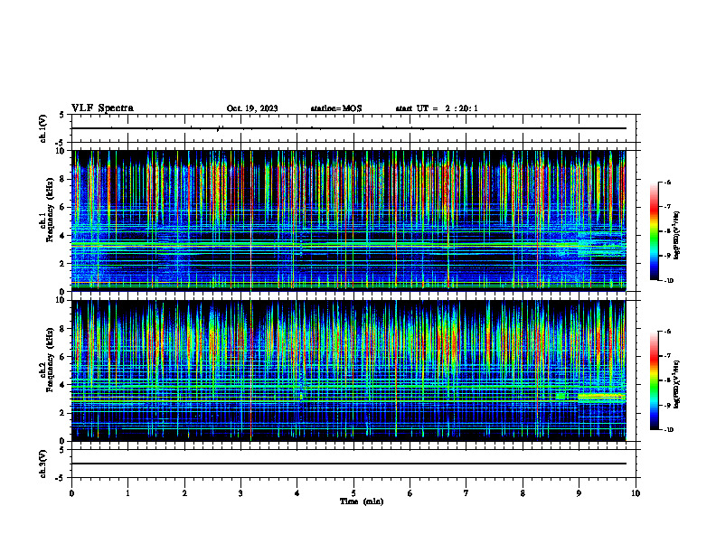Click the "-10" label on ch.2 color bar
This screenshot has width=716, height=553.
point(668,430)
